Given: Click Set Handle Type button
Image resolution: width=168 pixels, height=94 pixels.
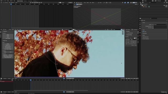Looking at the screenshot, I should coord(8,48).
